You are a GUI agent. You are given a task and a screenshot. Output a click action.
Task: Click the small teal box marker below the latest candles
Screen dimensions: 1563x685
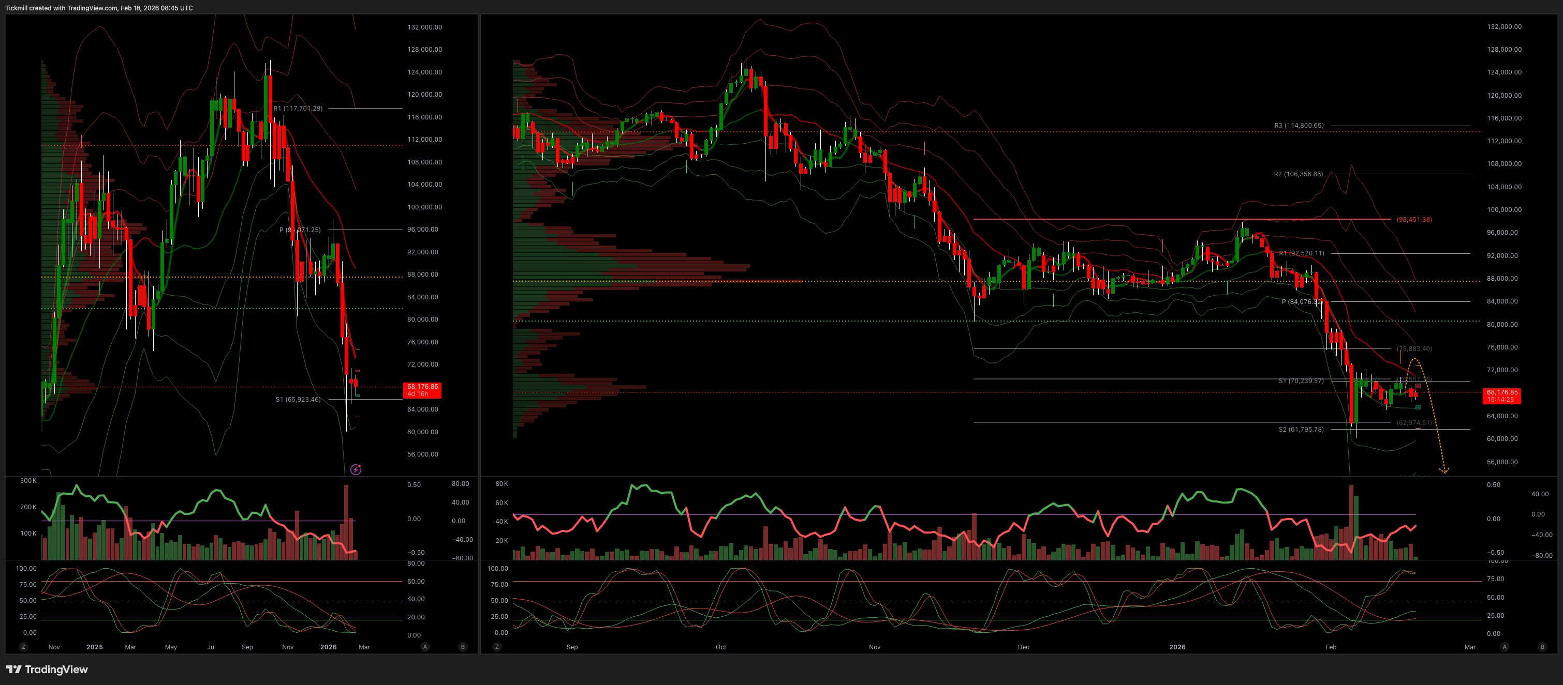1419,407
